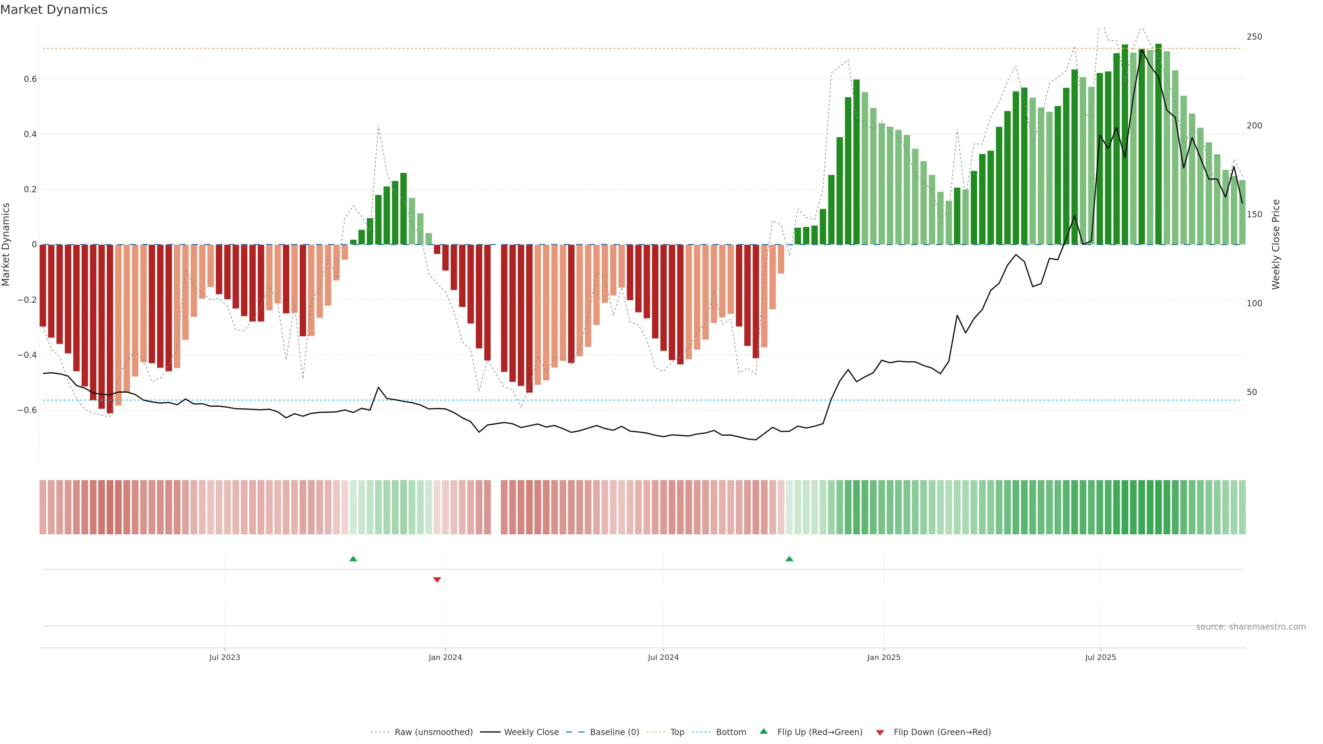Click the Weekly Close Price axis title

1276,245
